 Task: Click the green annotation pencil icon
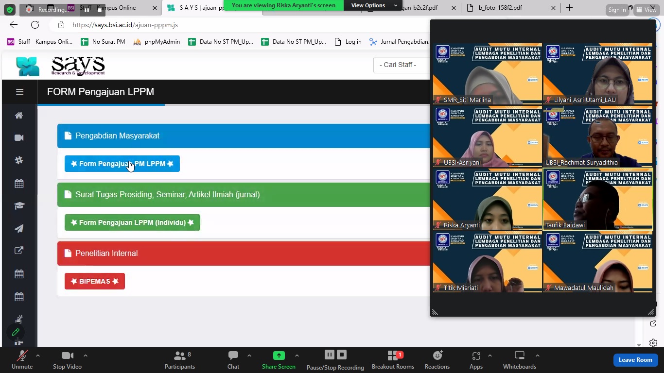tap(16, 332)
